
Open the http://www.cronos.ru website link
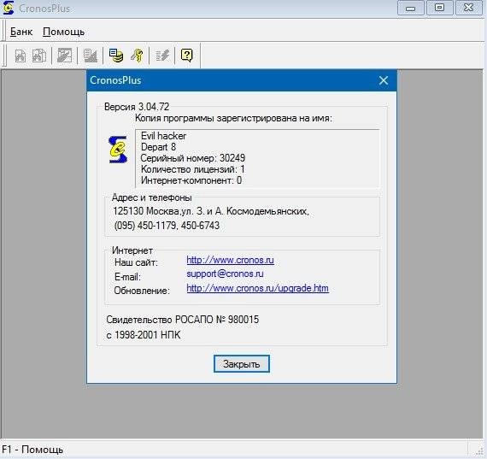click(x=230, y=260)
